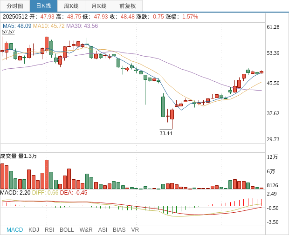Click the MACD: 2.20 value label
The width and height of the screenshot is (289, 235).
pos(15,193)
